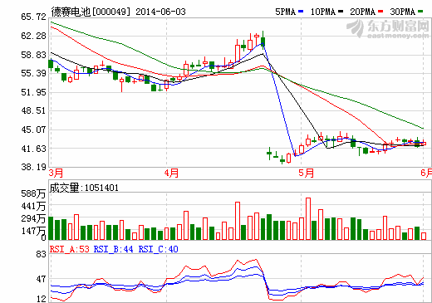This screenshot has width=432, height=303.
Task: Click the 20PMA legend label
Action: [362, 12]
